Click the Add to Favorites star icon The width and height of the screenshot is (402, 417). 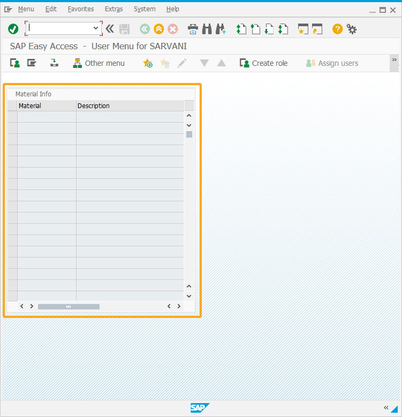tap(148, 63)
